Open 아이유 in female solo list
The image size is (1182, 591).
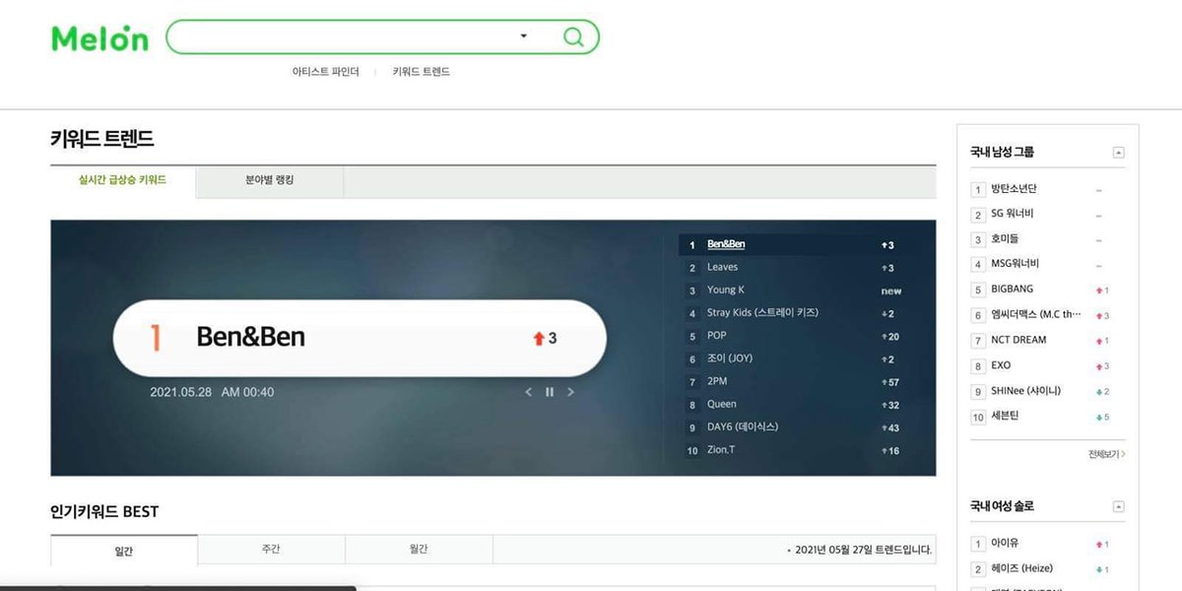pos(1005,543)
